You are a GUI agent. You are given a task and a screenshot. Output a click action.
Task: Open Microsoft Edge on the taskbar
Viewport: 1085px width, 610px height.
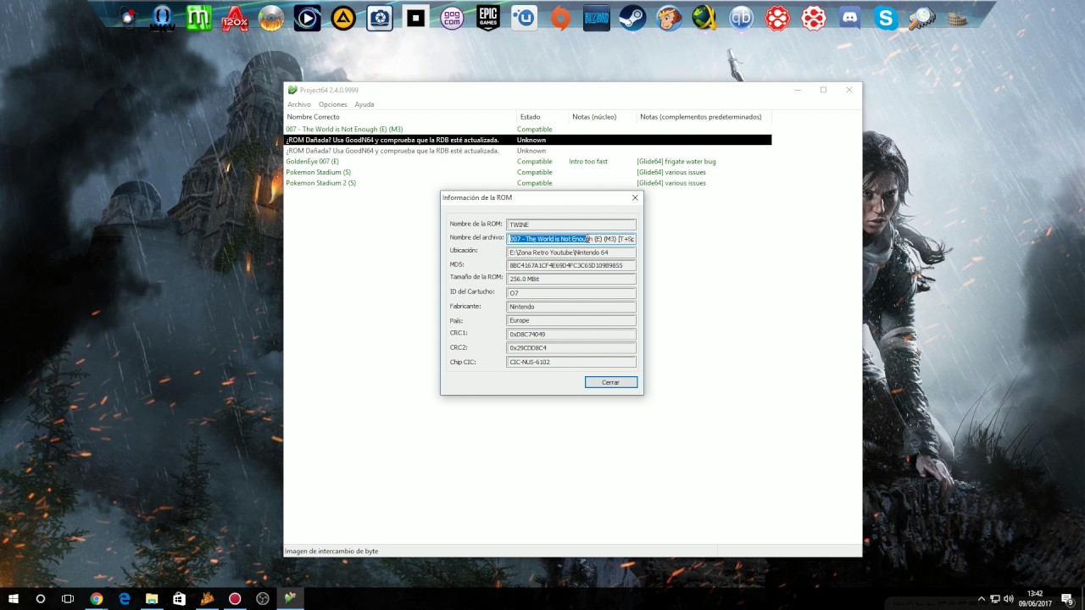124,599
